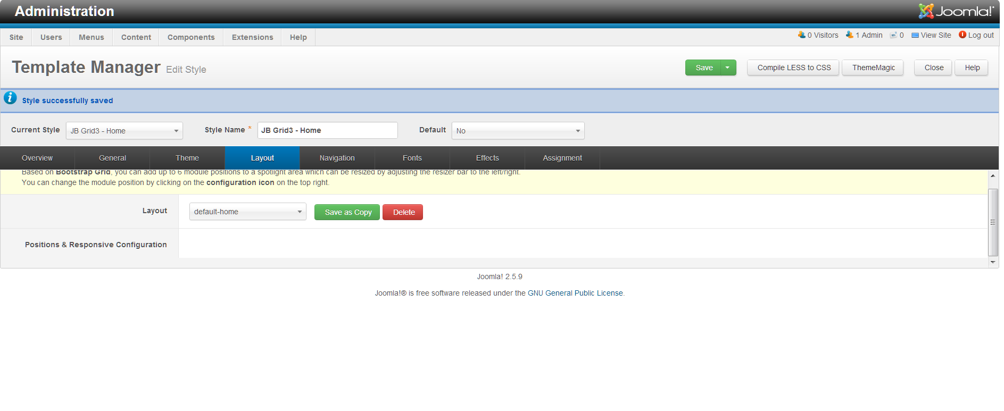Click the 'Template Manager' heading
The width and height of the screenshot is (1004, 411).
pyautogui.click(x=86, y=67)
